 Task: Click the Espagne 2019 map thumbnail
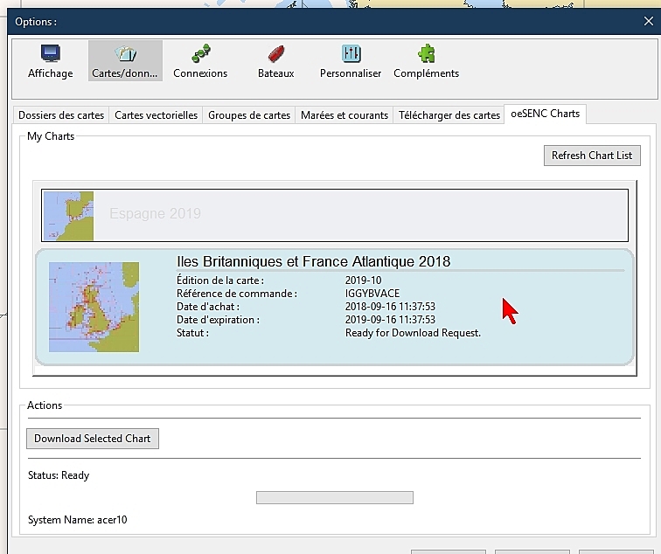(68, 216)
